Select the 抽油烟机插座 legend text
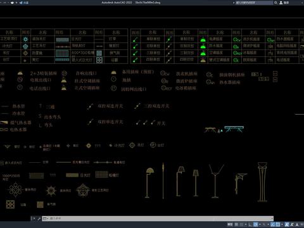304x228 pixels. 232,75
